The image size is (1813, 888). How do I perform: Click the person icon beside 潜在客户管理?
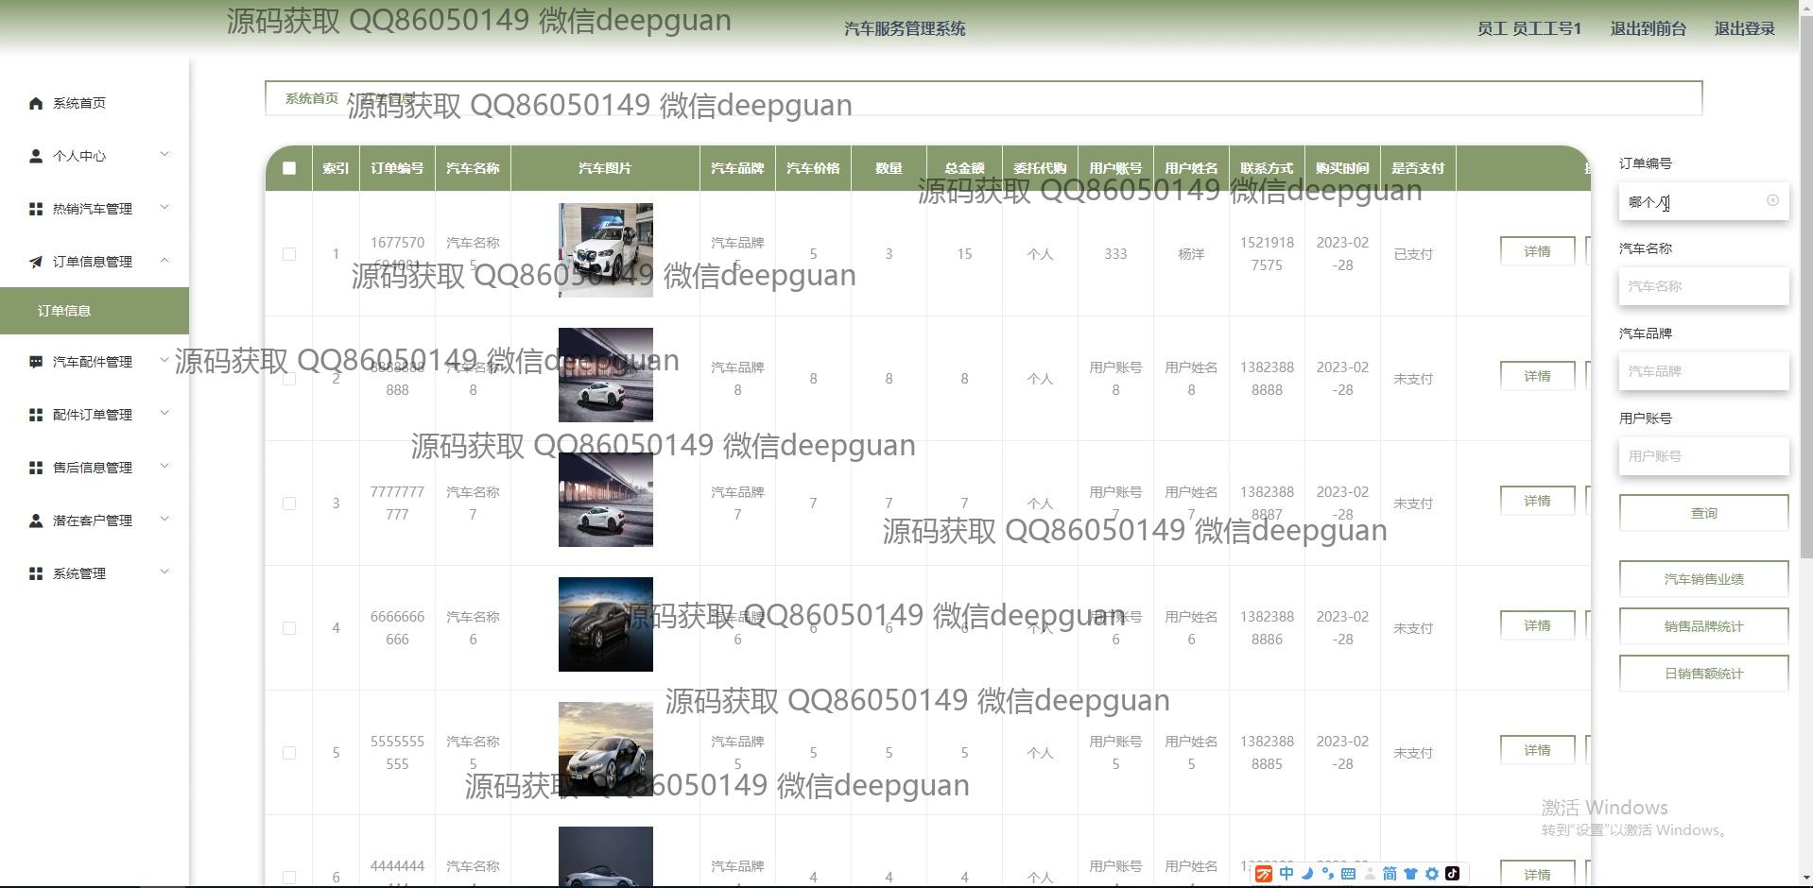point(36,521)
